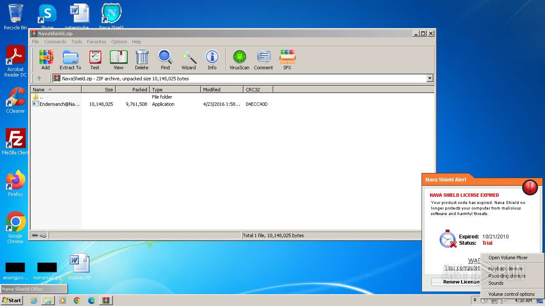Go up one folder level arrow
Screen dimensions: 545x306
(39, 78)
